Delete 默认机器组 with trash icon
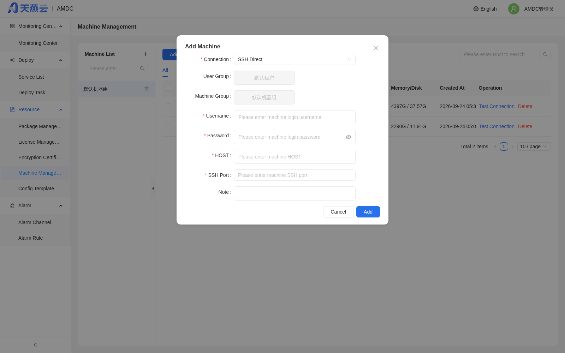 pyautogui.click(x=147, y=89)
